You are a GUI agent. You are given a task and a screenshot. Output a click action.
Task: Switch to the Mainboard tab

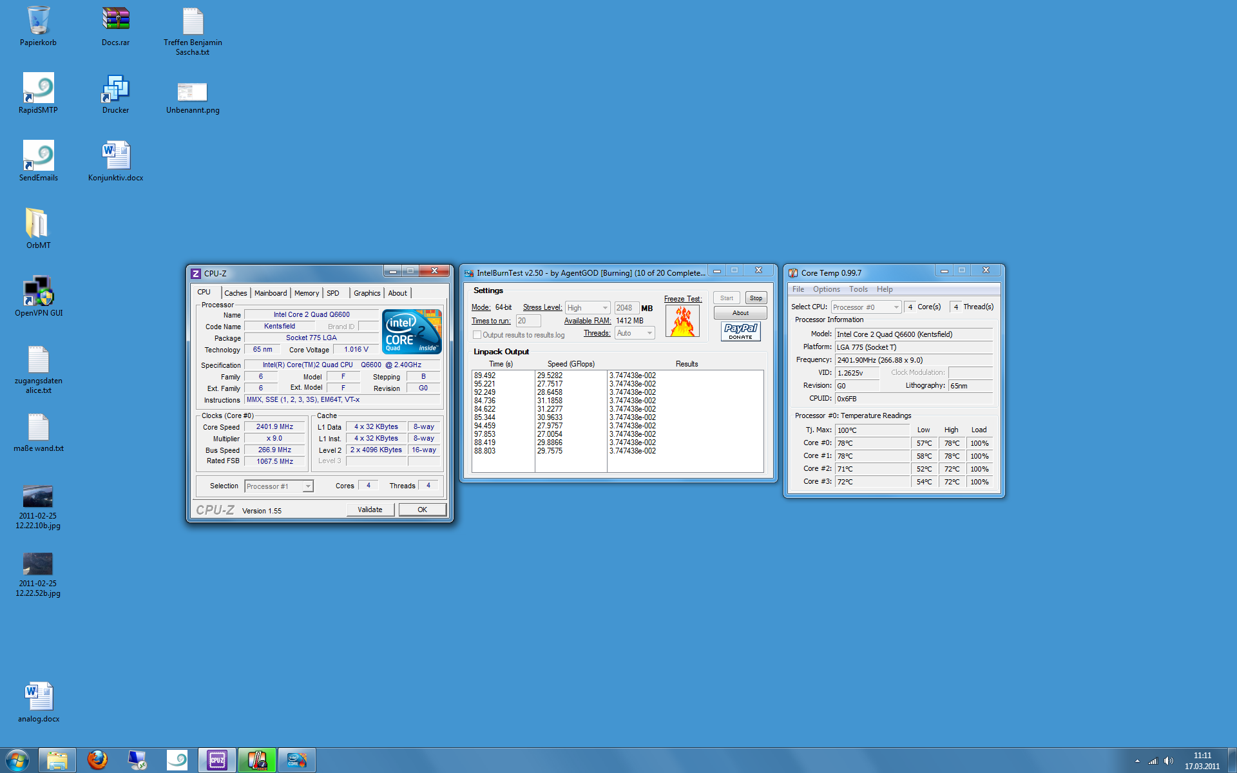270,293
